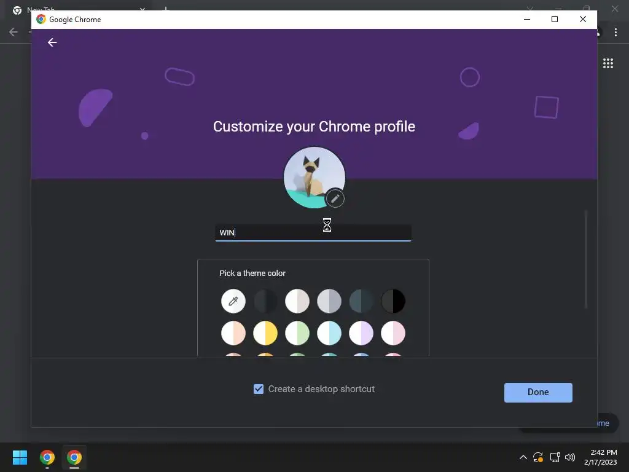The image size is (629, 472).
Task: Choose the peach theme color swatch
Action: (233, 332)
